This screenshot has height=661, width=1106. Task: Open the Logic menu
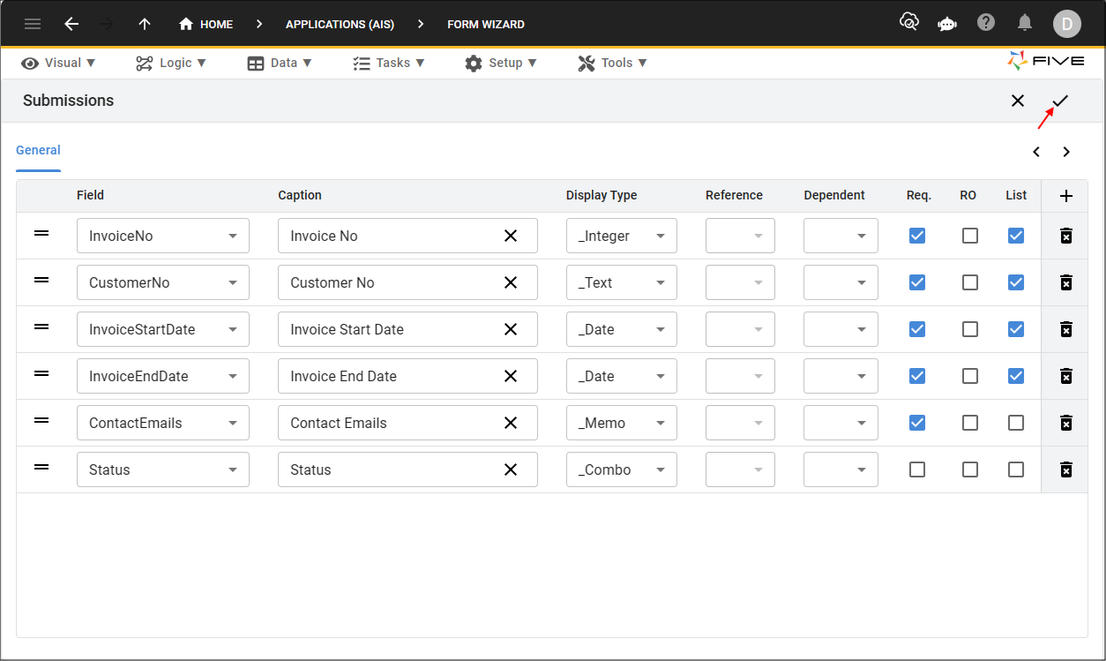click(x=170, y=63)
